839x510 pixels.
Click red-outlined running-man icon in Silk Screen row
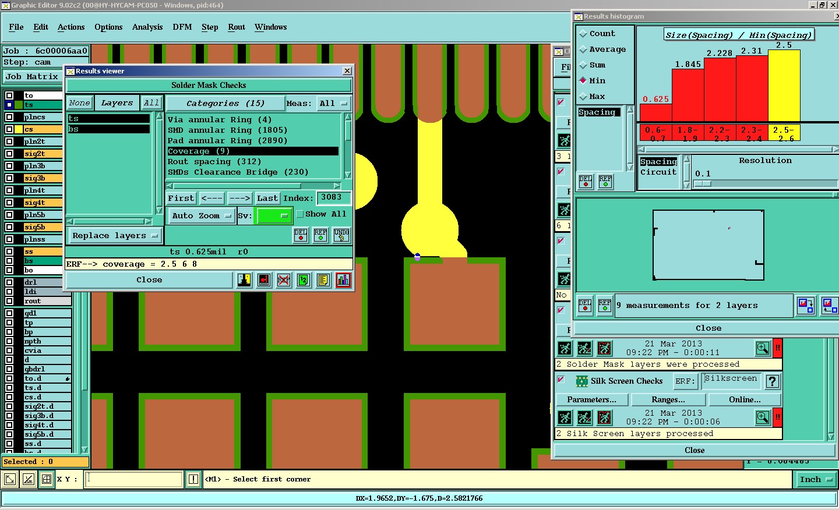(605, 417)
